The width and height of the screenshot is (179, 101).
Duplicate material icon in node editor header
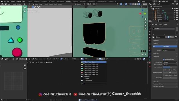coord(102,59)
